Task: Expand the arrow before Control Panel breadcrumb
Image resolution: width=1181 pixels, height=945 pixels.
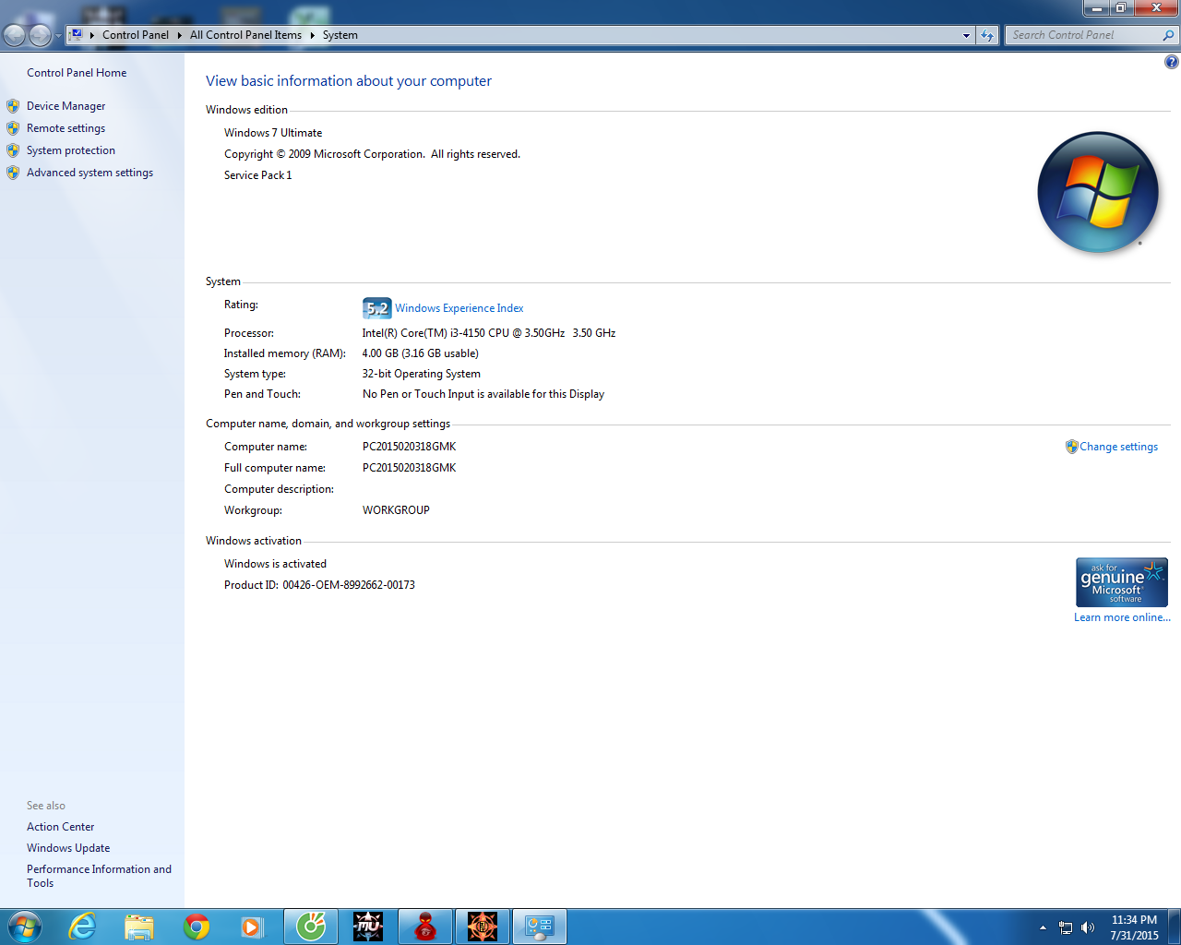Action: tap(92, 35)
